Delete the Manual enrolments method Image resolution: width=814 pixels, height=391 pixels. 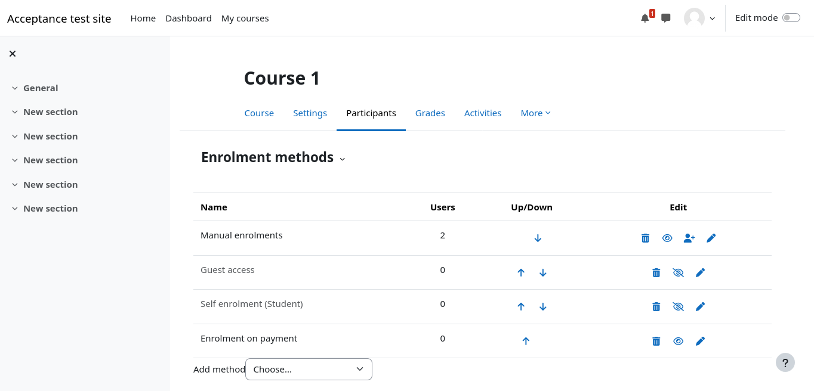(645, 238)
